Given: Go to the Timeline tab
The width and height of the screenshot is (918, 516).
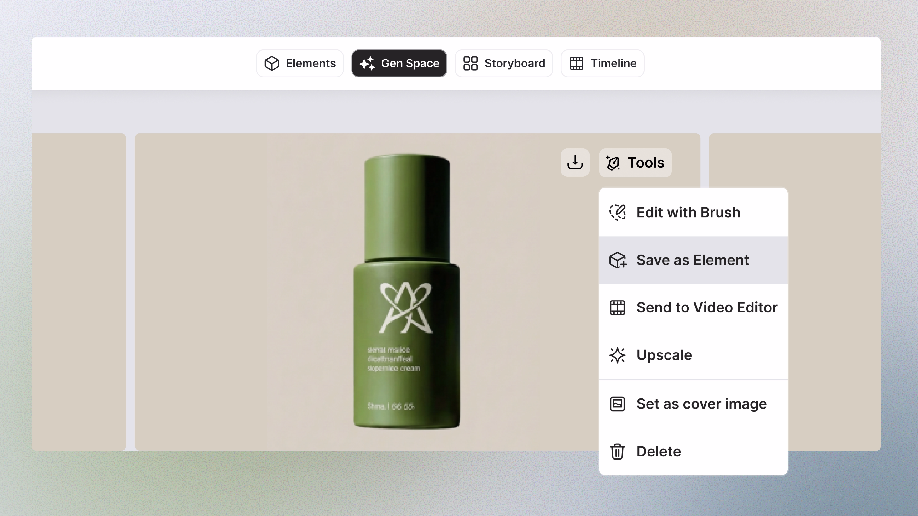Looking at the screenshot, I should (x=603, y=63).
